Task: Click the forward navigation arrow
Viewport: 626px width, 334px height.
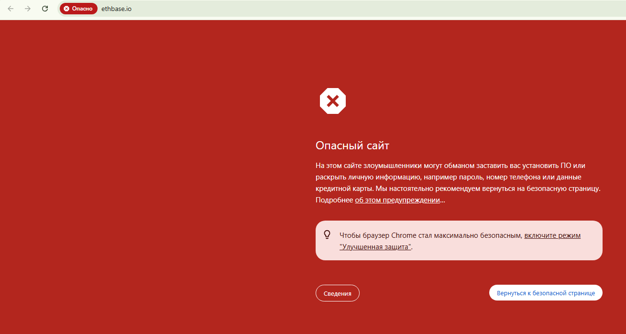Action: point(28,9)
